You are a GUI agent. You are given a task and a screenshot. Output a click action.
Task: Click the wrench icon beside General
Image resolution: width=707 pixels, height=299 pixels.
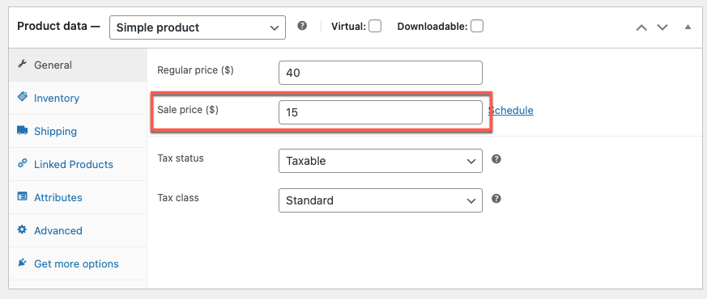[x=22, y=65]
